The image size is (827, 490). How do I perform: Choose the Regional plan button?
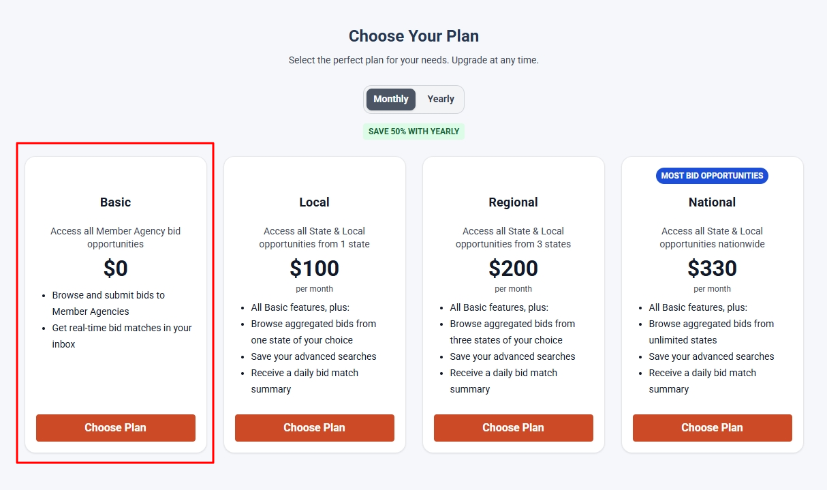click(x=513, y=428)
